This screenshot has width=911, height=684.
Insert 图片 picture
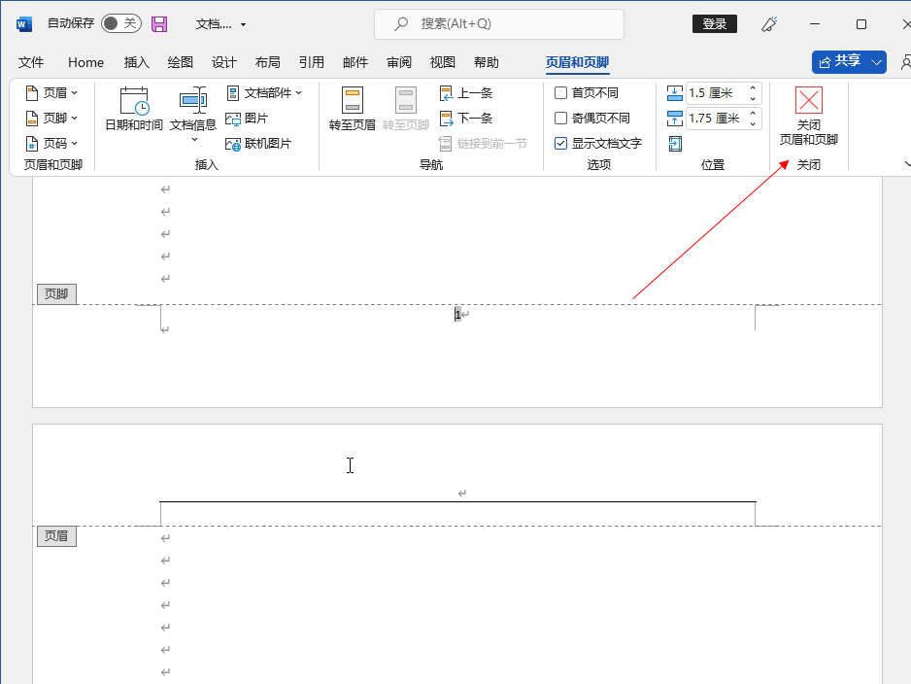coord(247,118)
